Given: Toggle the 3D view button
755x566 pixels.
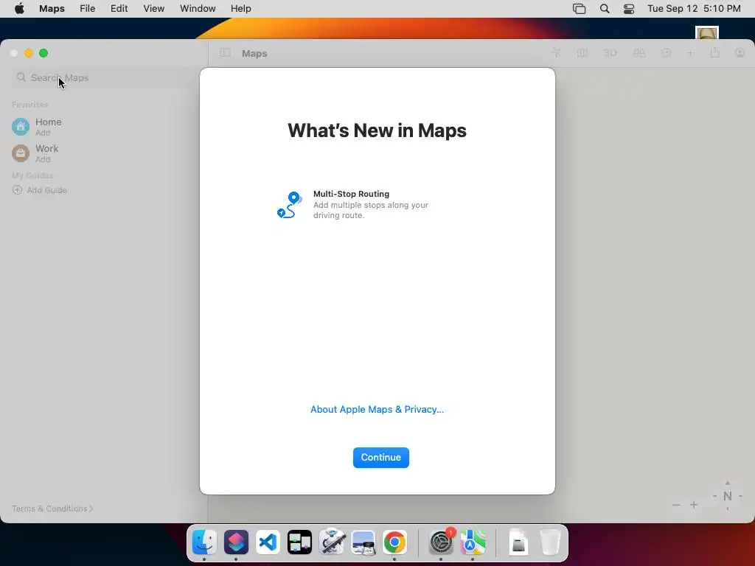Looking at the screenshot, I should [610, 53].
